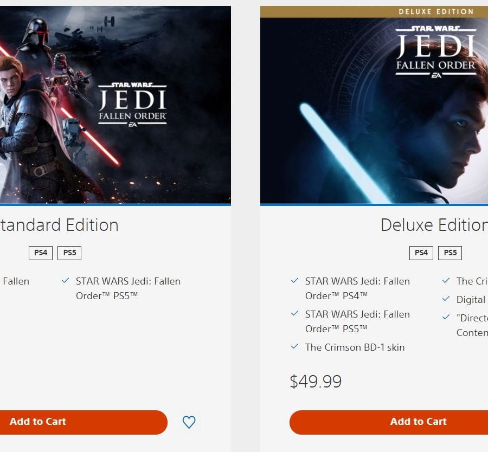Click checkmark beside The Crimson BD-1 skin
Image resolution: width=488 pixels, height=452 pixels.
(294, 346)
